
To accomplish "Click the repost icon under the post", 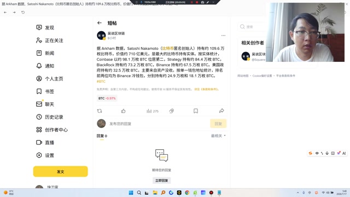I will pos(100,111).
